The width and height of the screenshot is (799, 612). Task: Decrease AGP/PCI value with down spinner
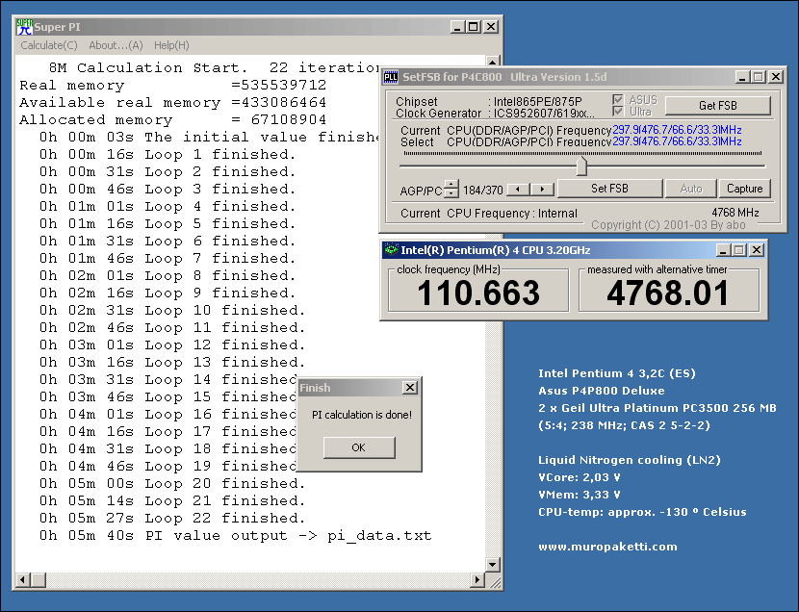[x=451, y=193]
